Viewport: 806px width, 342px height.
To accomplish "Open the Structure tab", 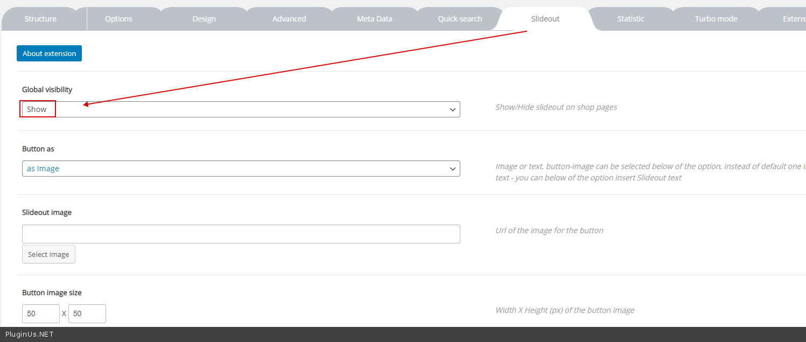I will coord(40,19).
